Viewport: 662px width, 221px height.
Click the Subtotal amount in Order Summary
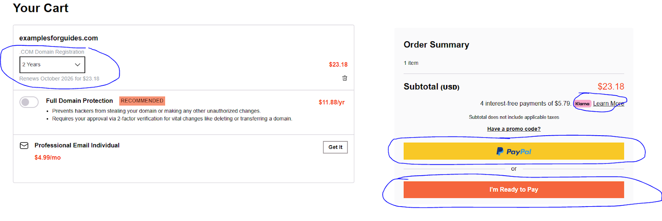(611, 87)
